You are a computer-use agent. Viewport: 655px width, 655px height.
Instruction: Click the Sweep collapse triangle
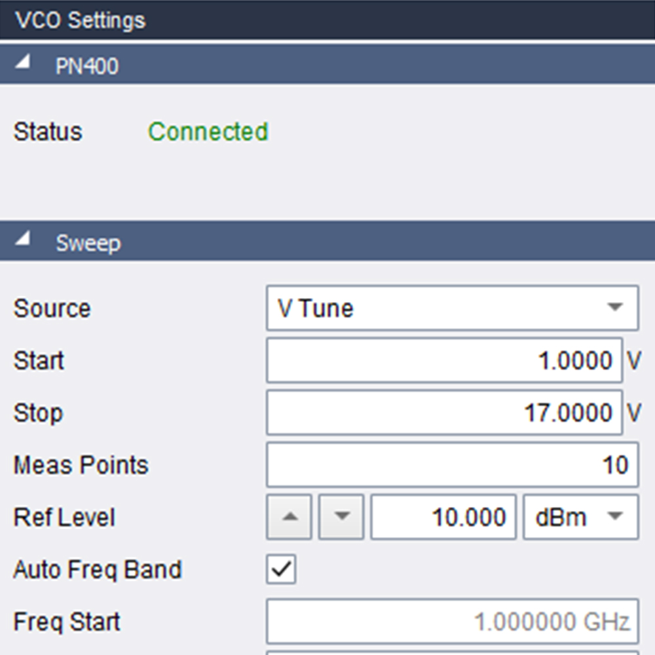[24, 239]
